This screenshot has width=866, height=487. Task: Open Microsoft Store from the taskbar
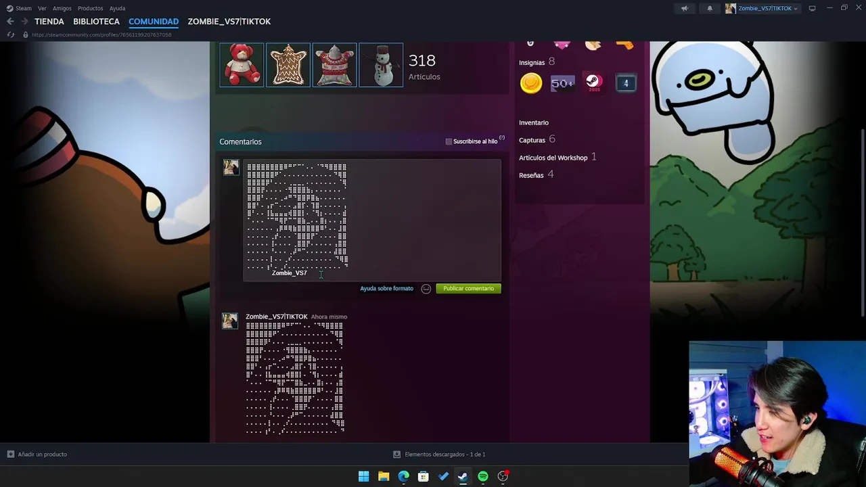[x=424, y=477]
